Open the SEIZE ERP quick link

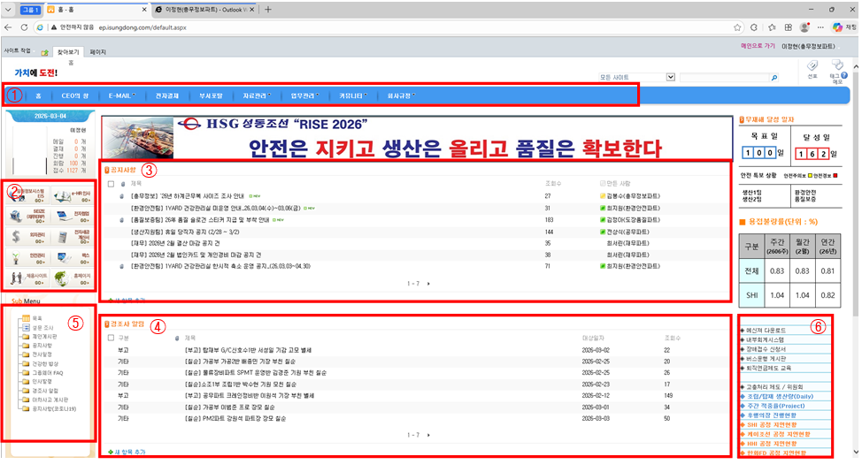[27, 215]
